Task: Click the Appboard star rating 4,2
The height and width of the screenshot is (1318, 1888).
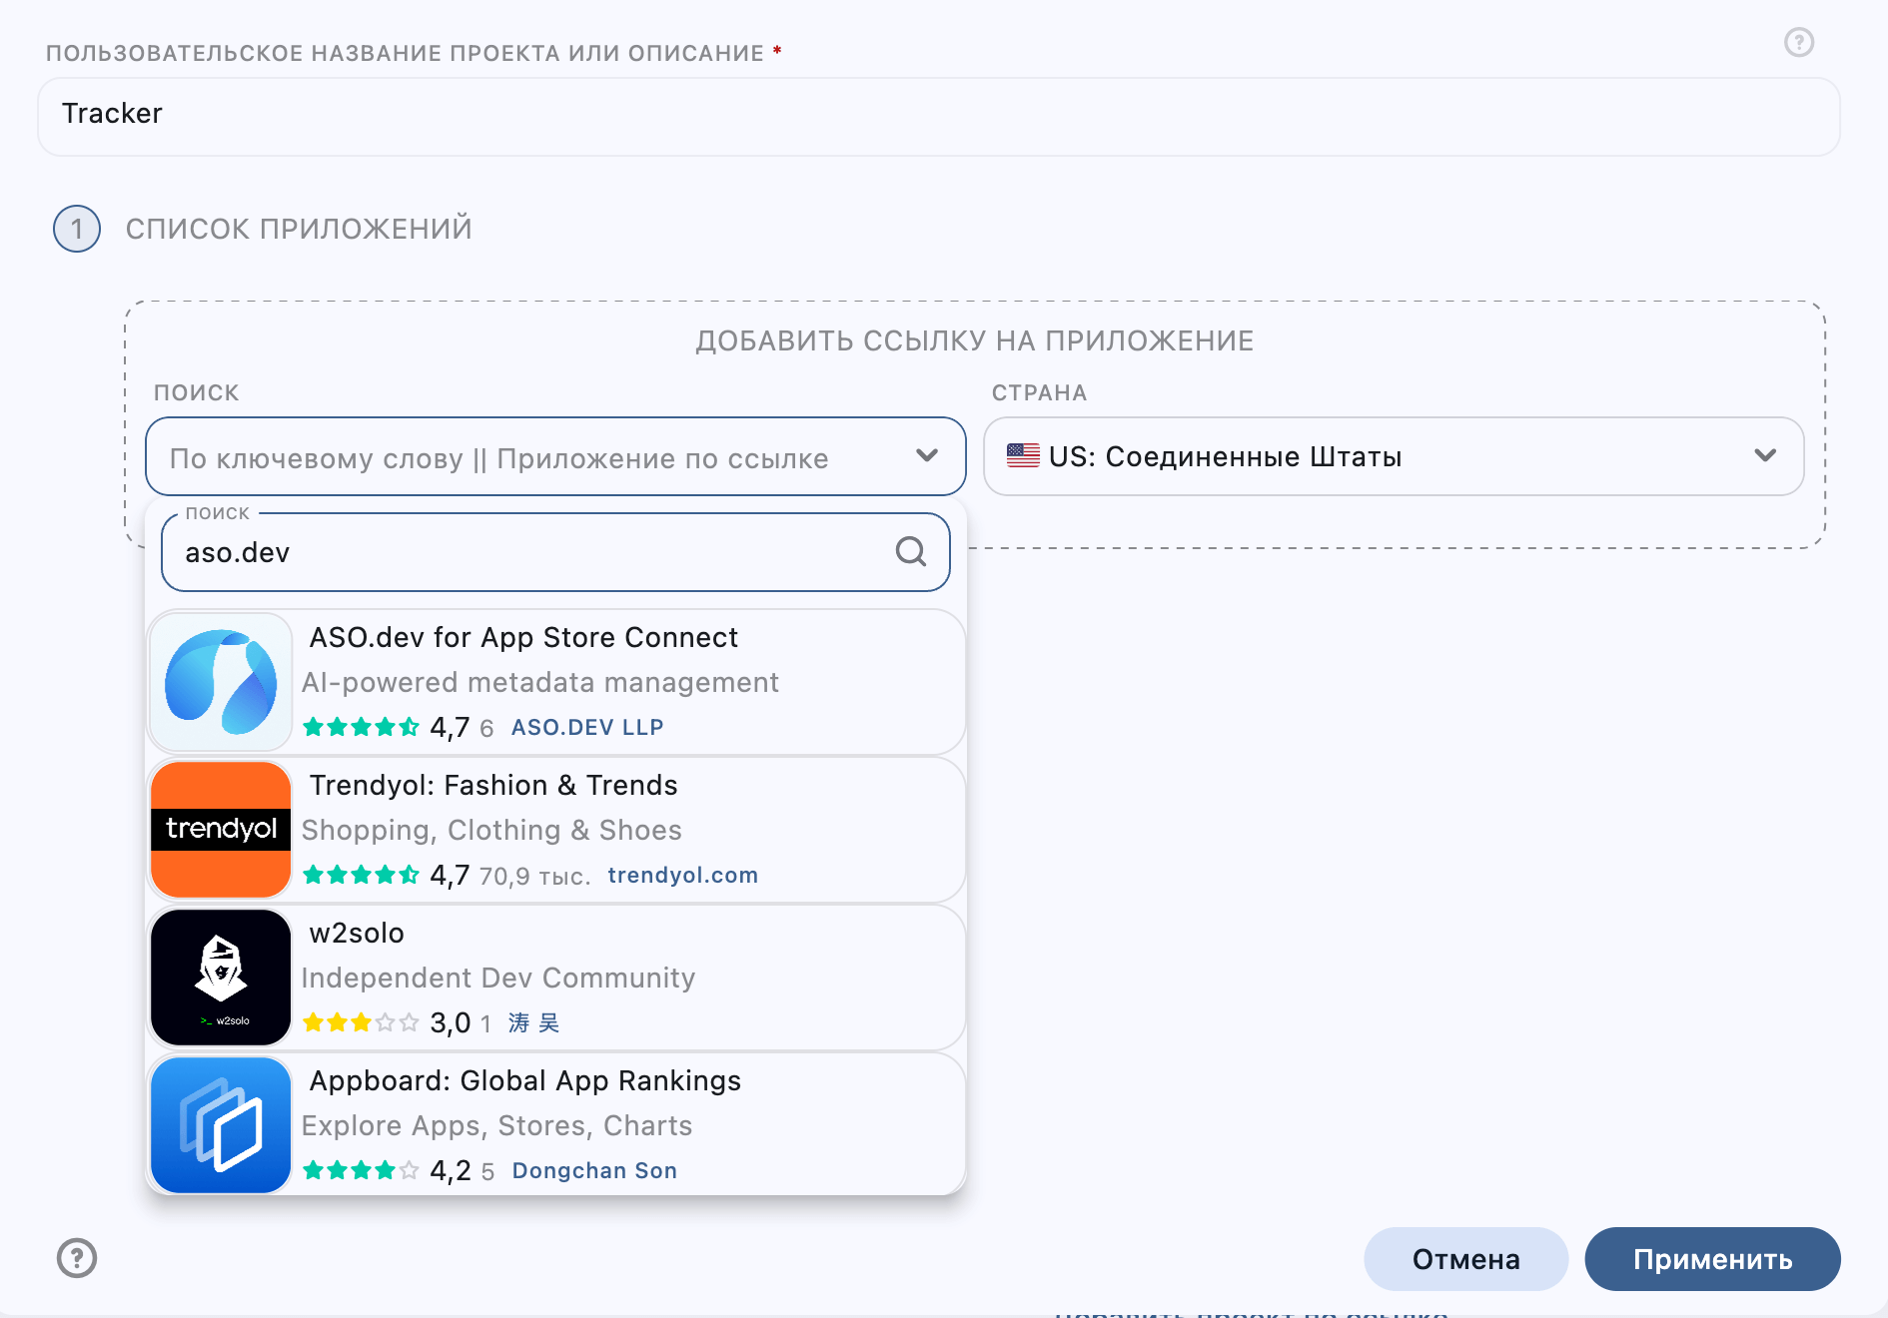Action: [386, 1170]
